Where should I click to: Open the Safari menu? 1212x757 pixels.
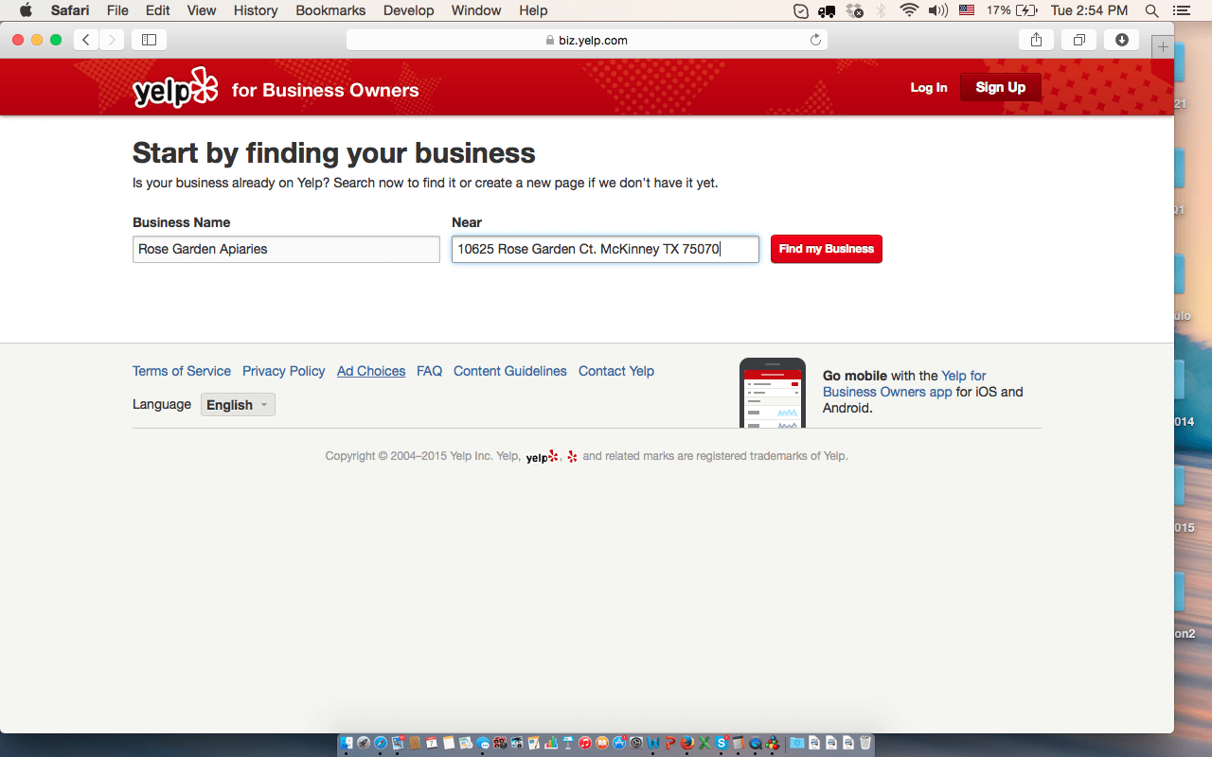70,10
